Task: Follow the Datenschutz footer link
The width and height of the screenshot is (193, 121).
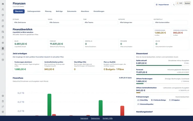Action: click(95, 118)
